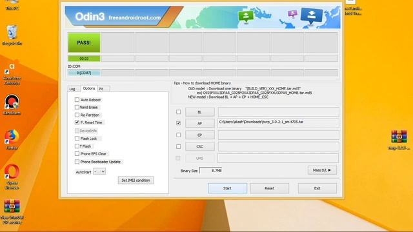
Task: Click the 0:[COM7] port box
Action: point(84,73)
